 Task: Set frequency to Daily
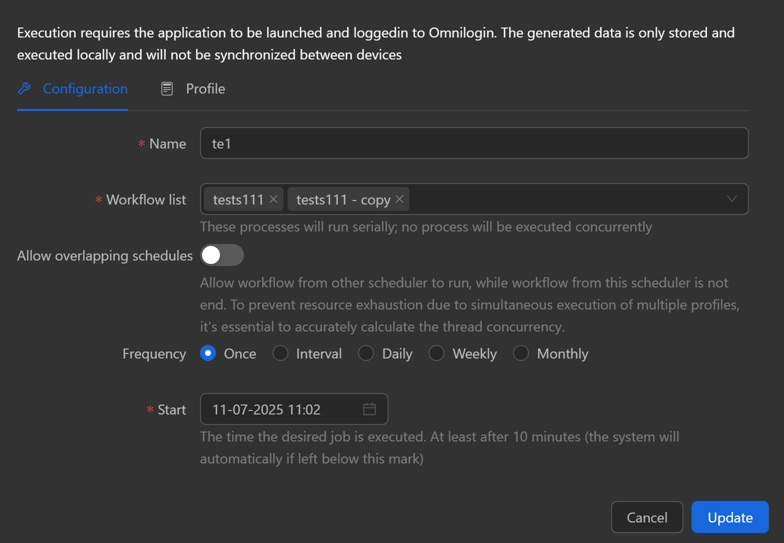[366, 353]
